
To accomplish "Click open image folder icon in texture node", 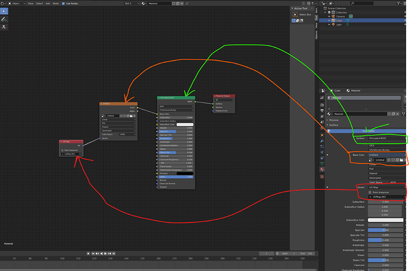I will pyautogui.click(x=131, y=116).
